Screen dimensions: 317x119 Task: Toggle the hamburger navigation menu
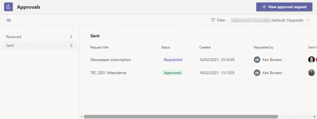coord(9,20)
